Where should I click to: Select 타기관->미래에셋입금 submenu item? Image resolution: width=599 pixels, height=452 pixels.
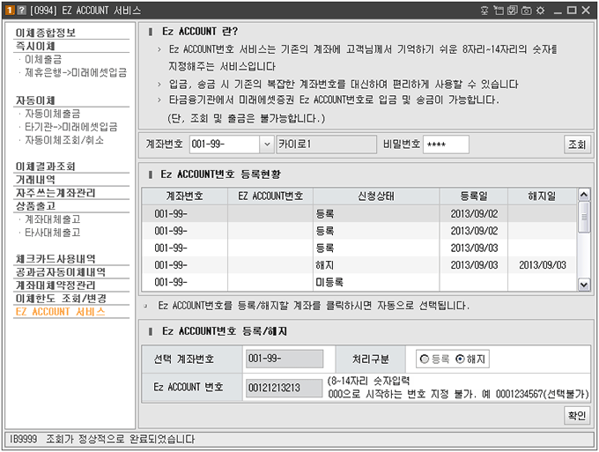pyautogui.click(x=71, y=127)
